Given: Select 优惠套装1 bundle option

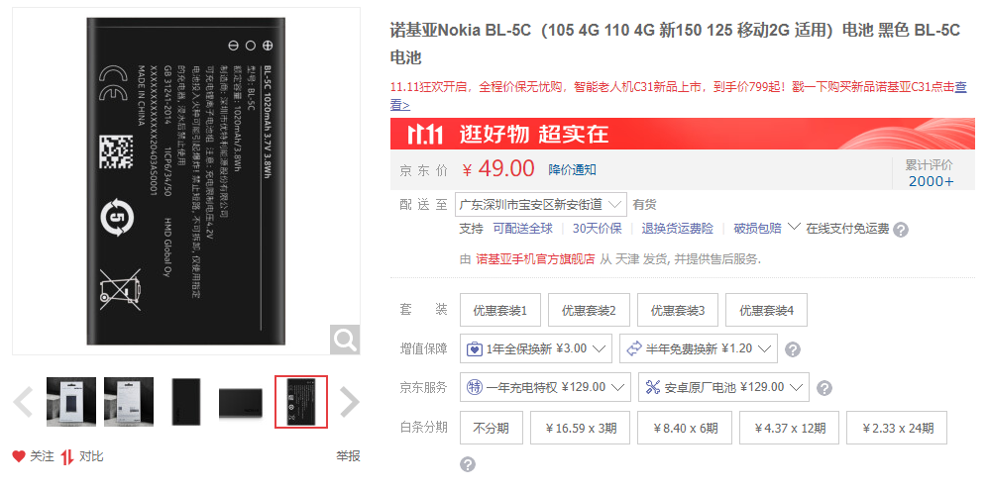Looking at the screenshot, I should point(500,310).
